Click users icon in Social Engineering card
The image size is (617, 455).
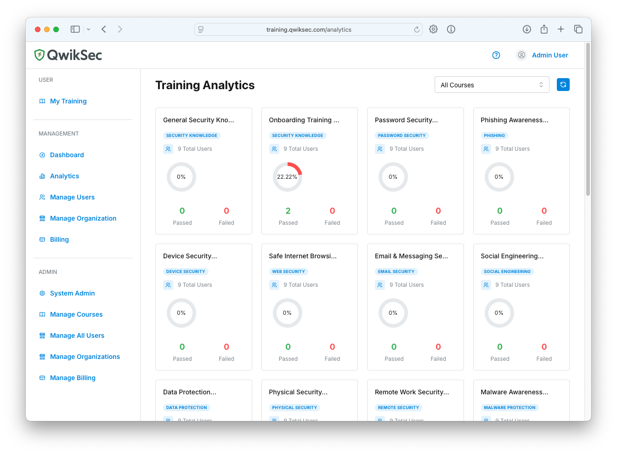[486, 285]
